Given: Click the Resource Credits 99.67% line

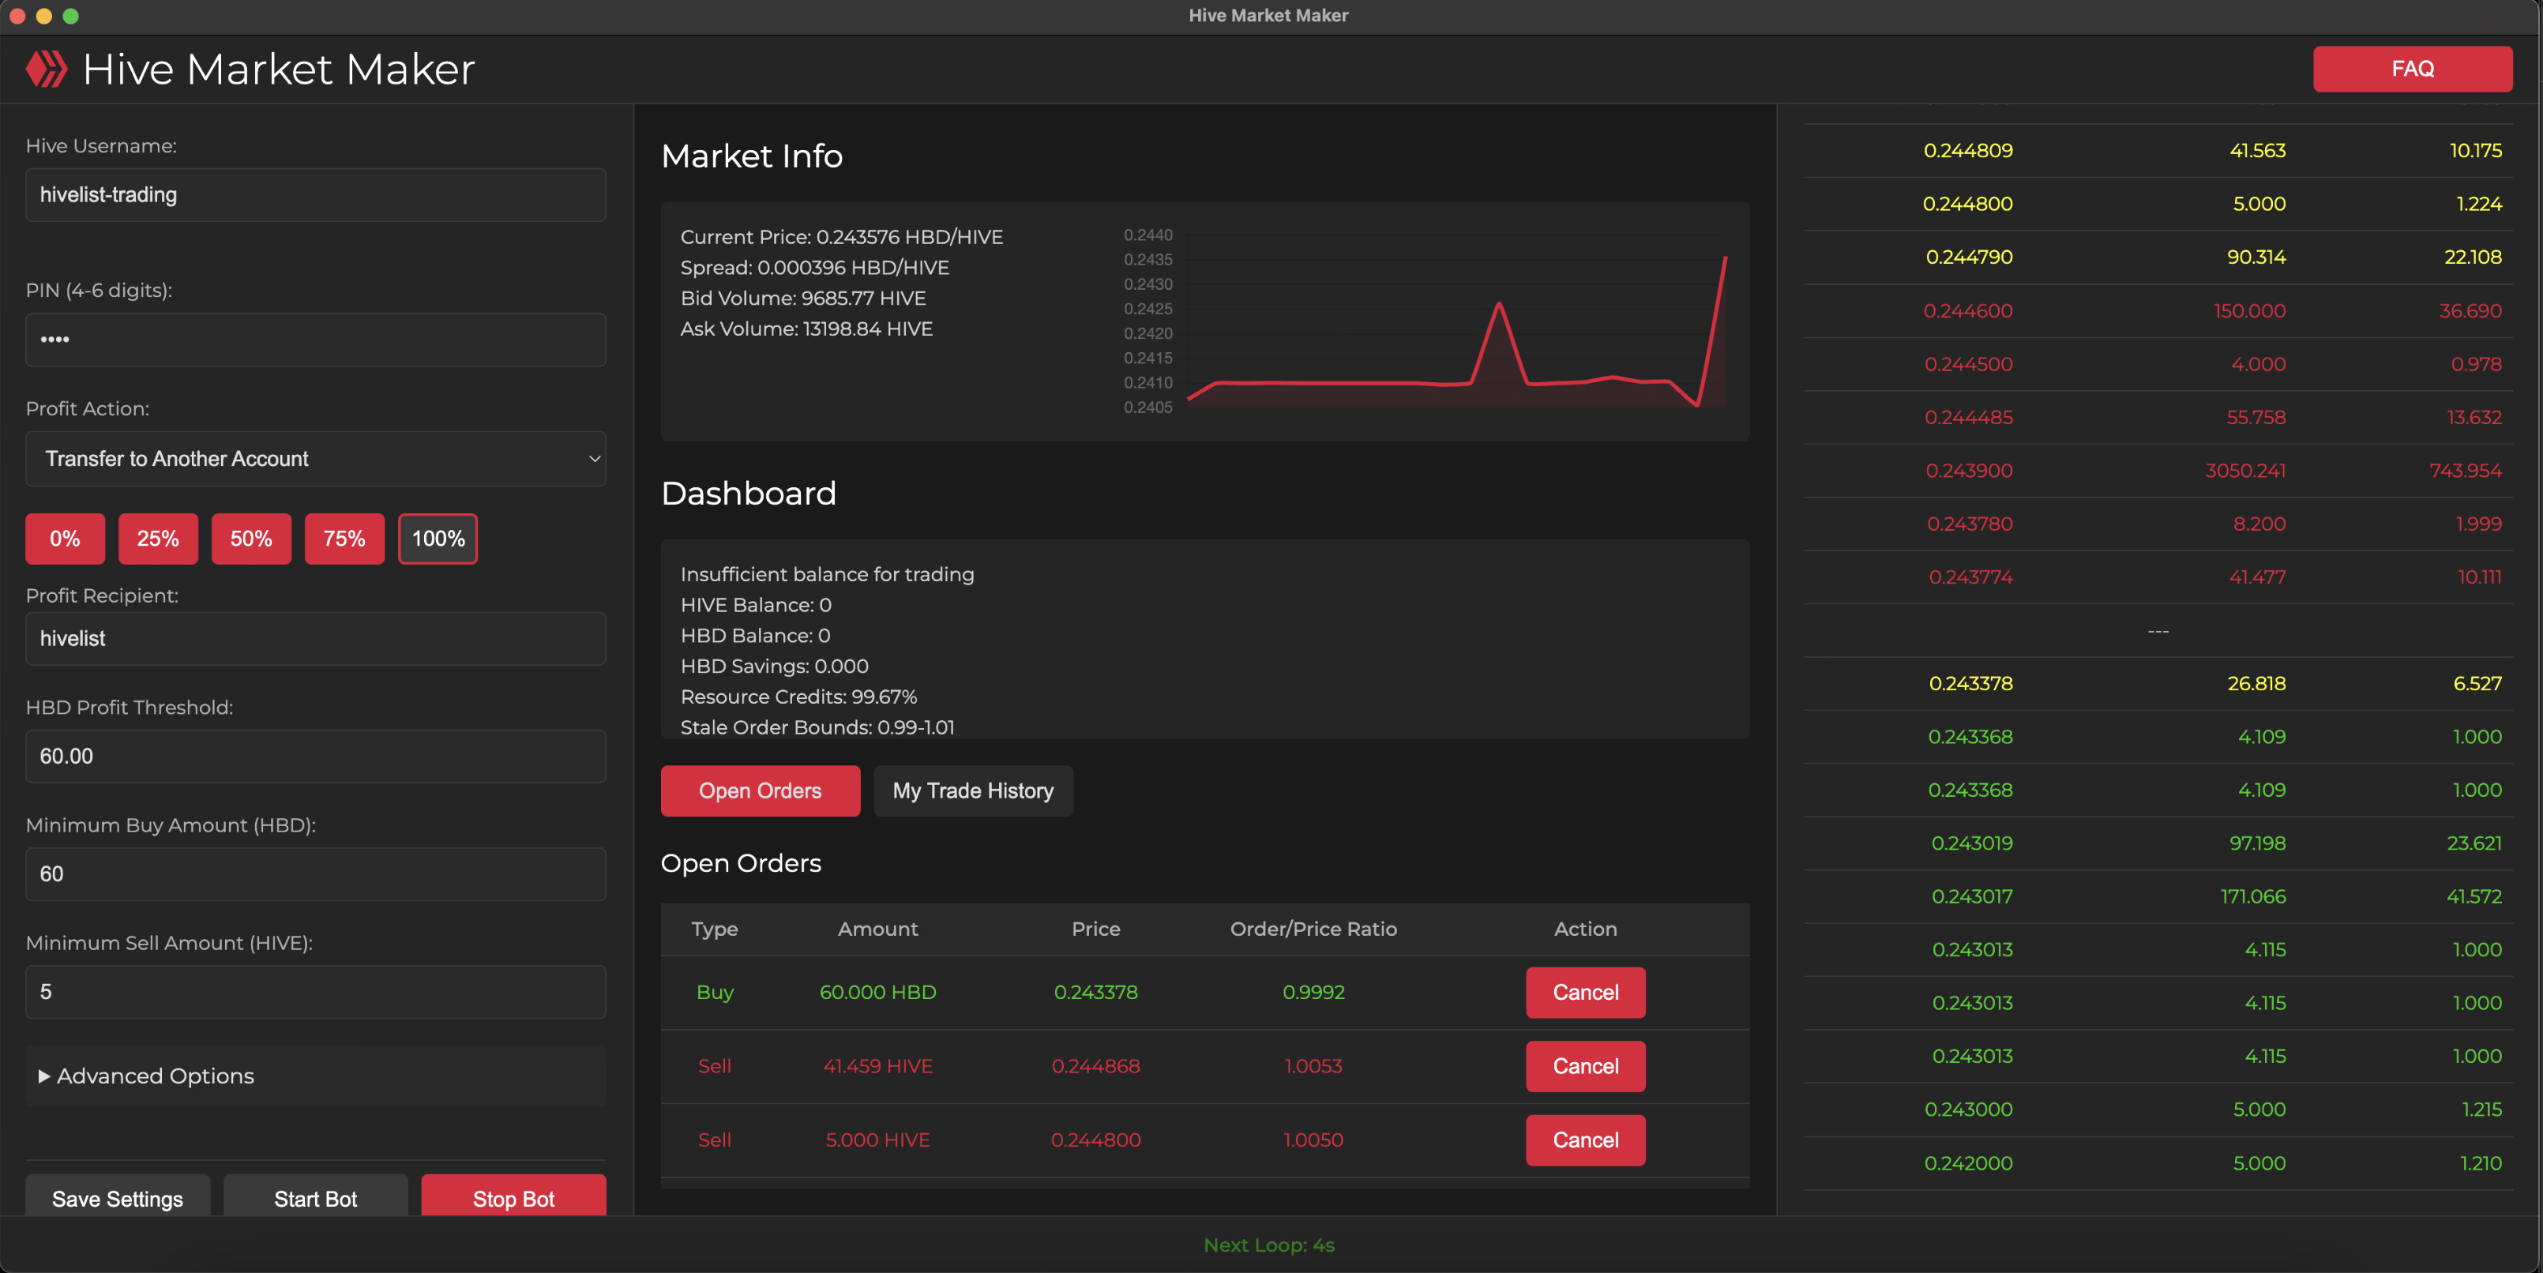Looking at the screenshot, I should [798, 697].
